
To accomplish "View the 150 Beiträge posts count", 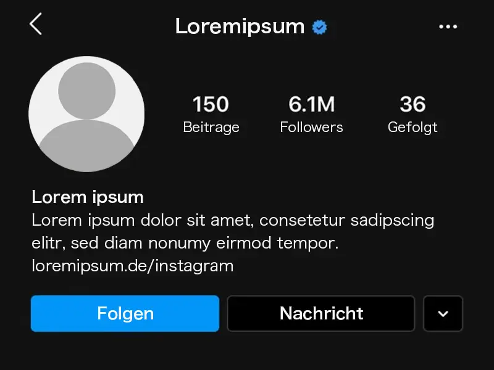I will point(211,115).
